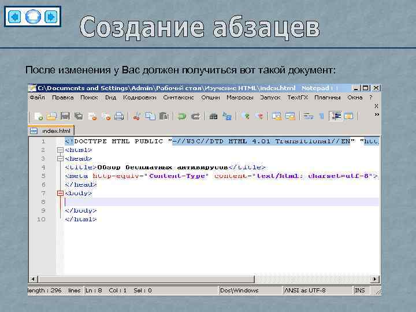
Task: Open the Кодировки menu
Action: (140, 98)
